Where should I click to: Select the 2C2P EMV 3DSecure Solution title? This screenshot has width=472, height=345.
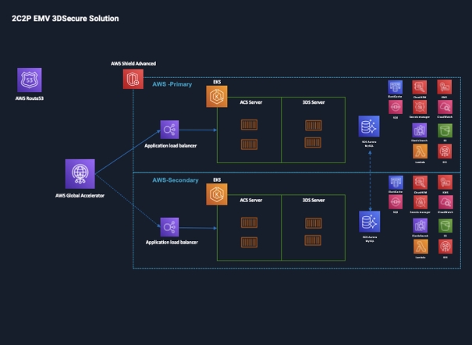(65, 18)
